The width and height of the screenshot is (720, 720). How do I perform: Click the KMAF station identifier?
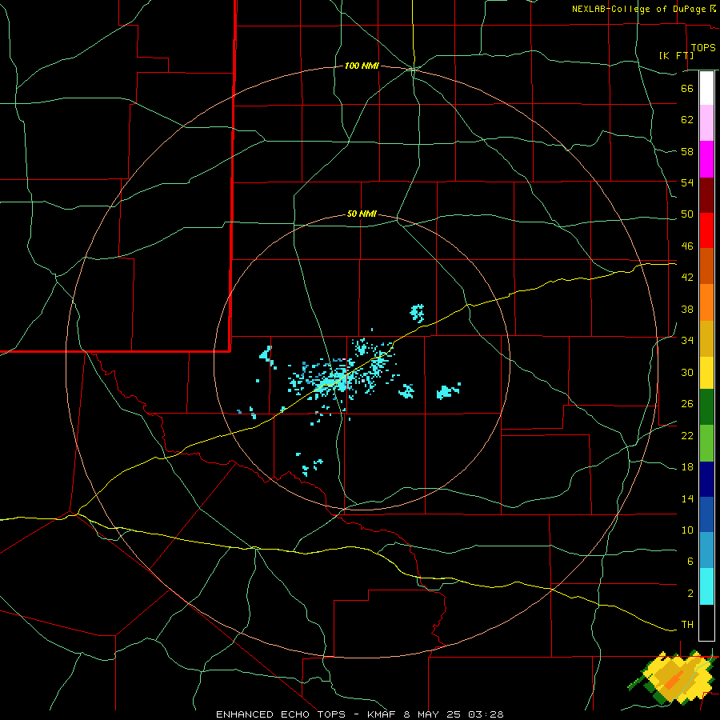coord(382,714)
